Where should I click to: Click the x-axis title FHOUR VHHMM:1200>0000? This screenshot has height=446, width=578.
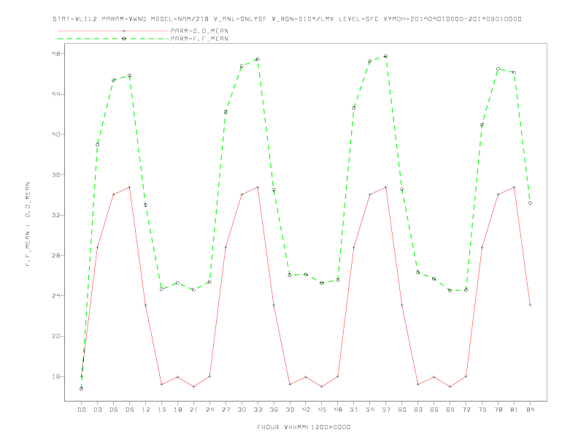[304, 427]
